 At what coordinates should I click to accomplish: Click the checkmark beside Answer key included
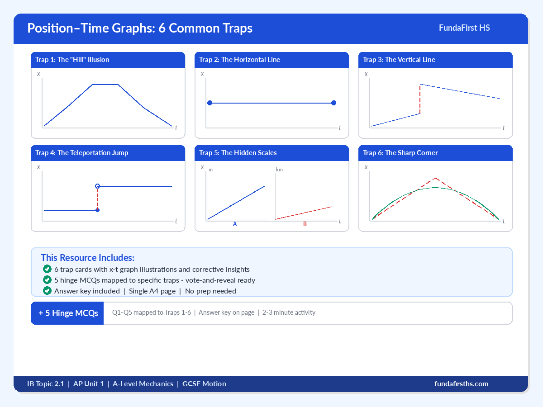47,291
